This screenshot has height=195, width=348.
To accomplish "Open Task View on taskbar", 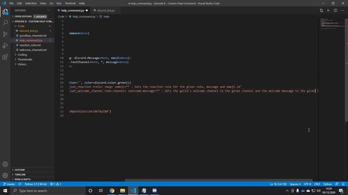I will coord(101,191).
